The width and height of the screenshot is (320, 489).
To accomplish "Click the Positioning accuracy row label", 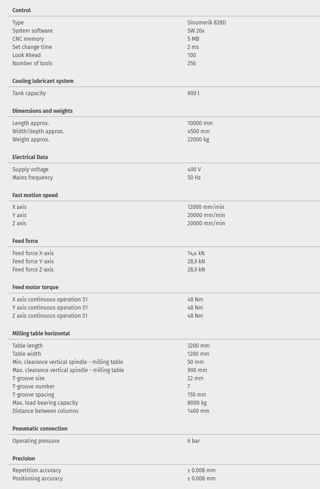I will [38, 479].
